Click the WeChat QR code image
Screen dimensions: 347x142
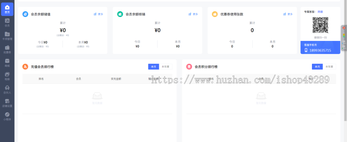[x=320, y=25]
